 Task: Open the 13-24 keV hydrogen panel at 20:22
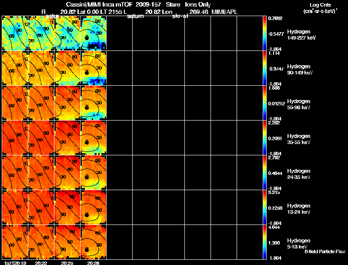pyautogui.click(x=41, y=207)
